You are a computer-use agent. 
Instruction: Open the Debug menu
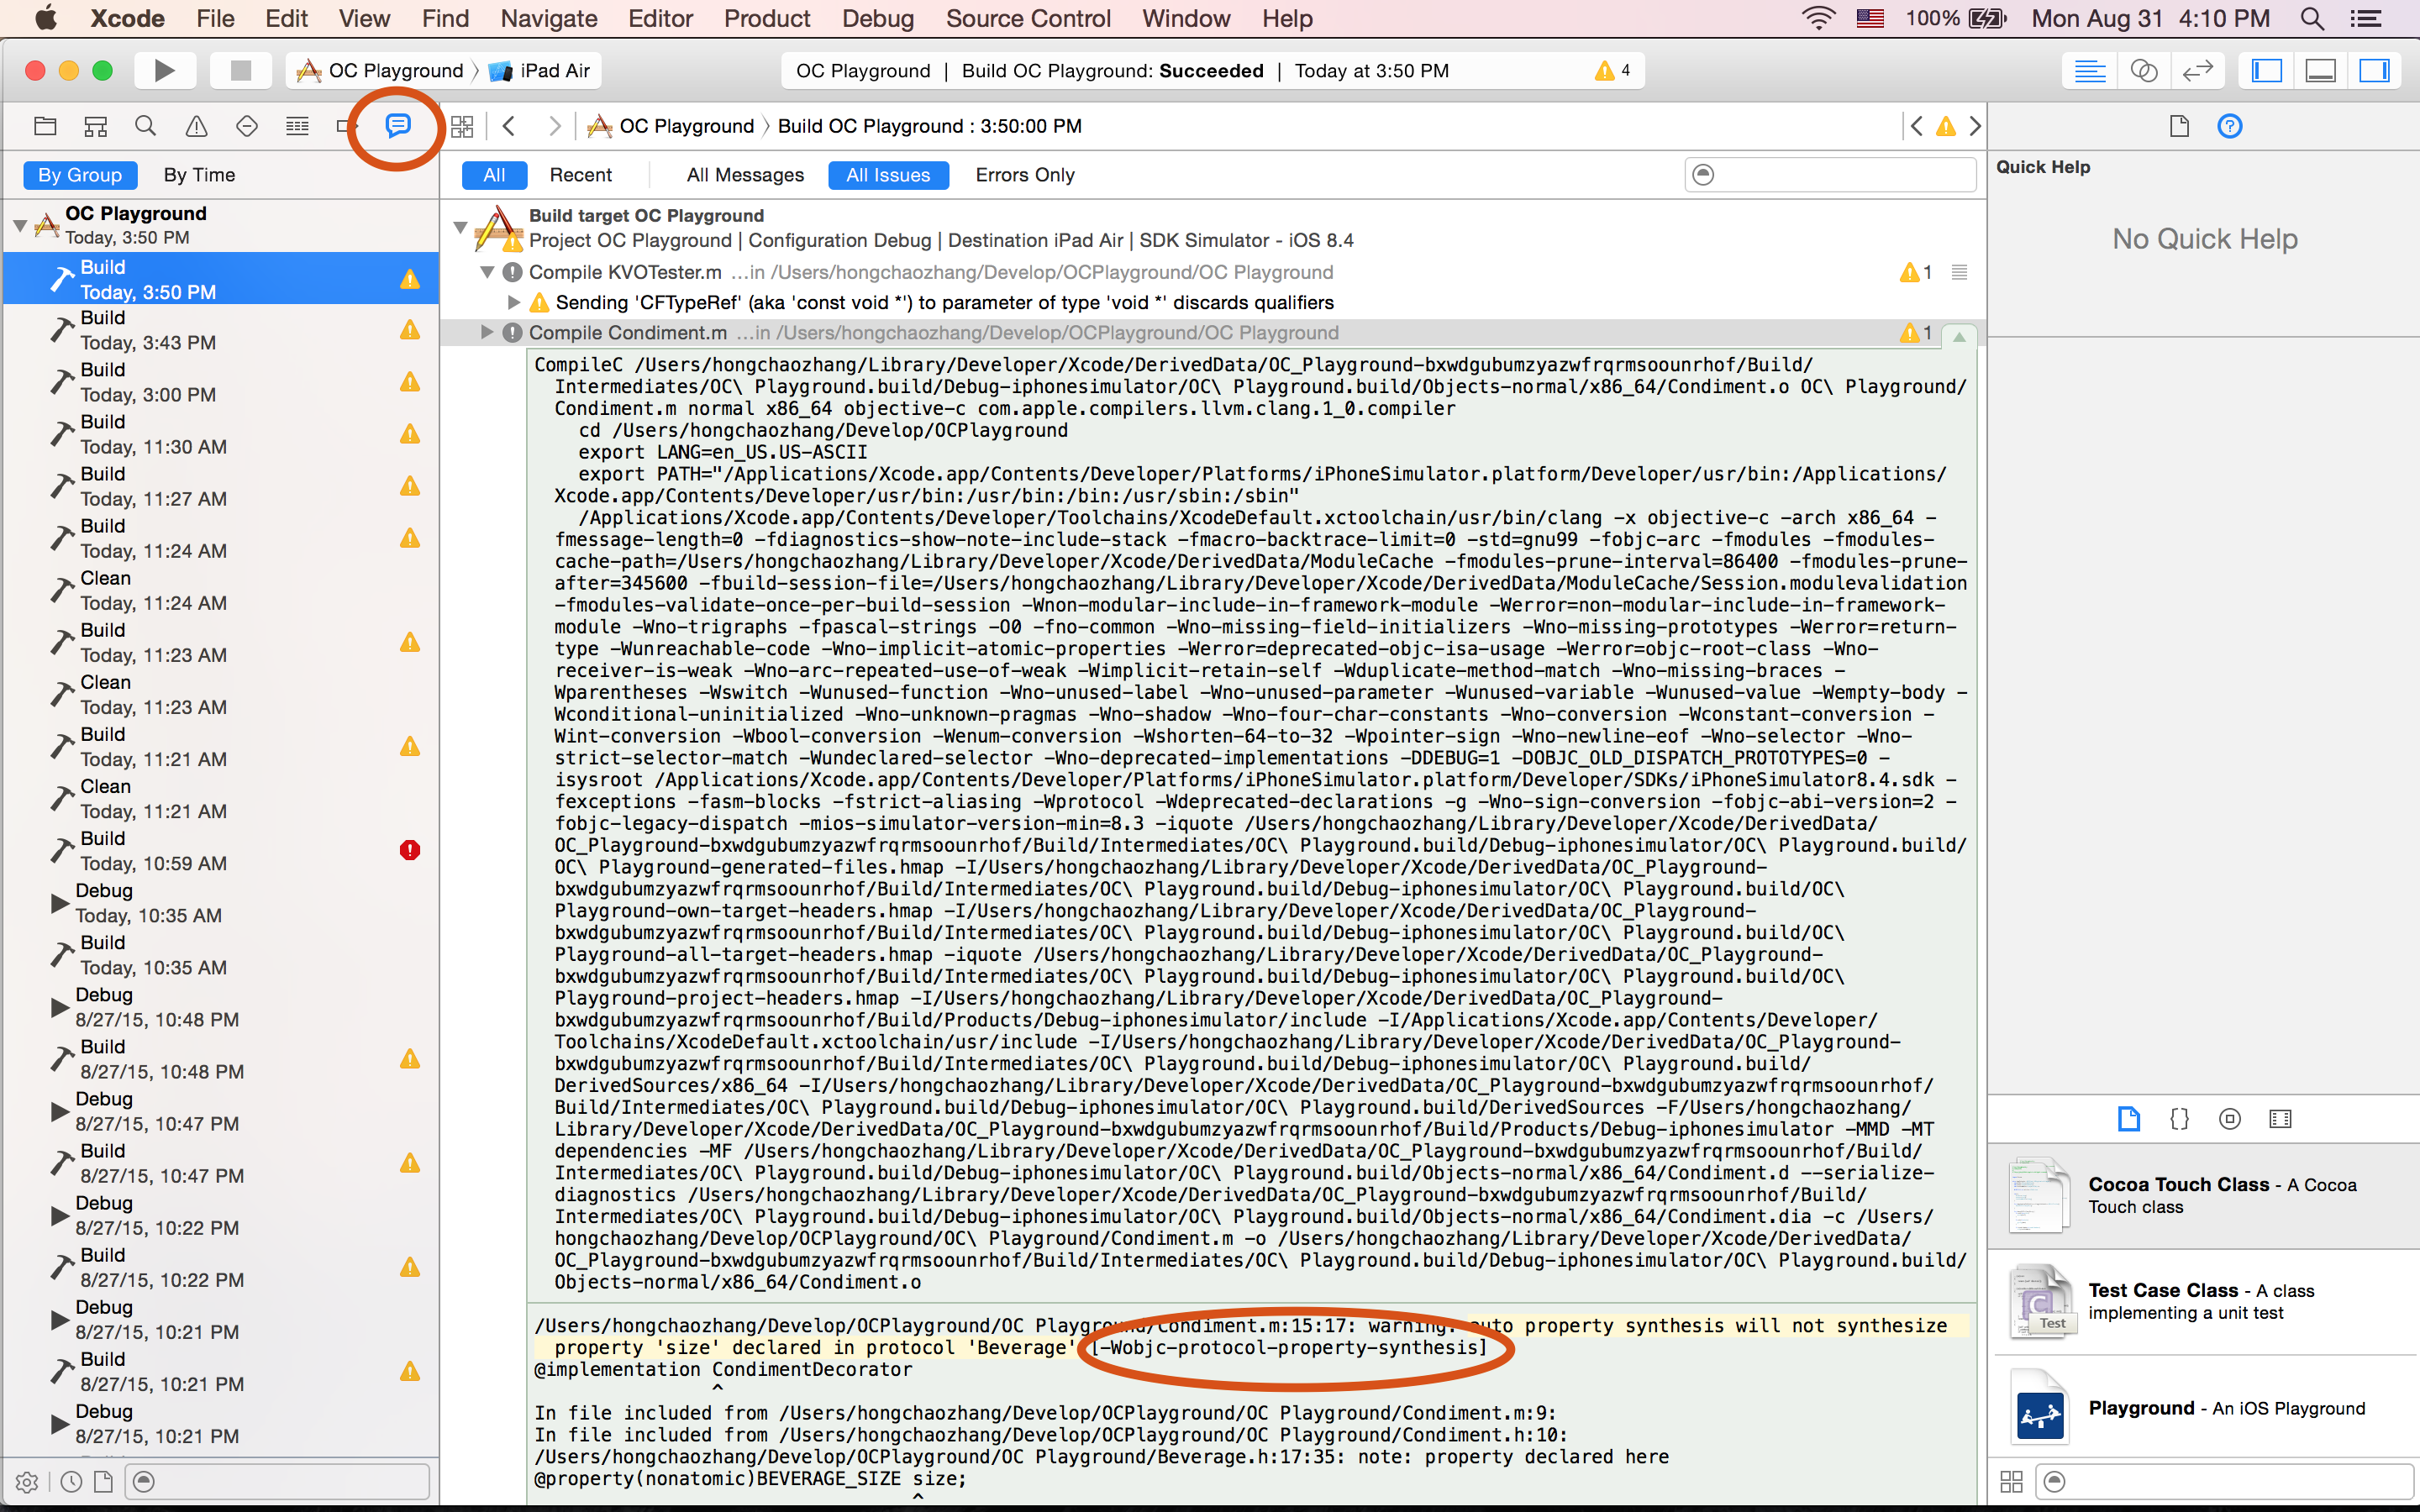[x=877, y=18]
